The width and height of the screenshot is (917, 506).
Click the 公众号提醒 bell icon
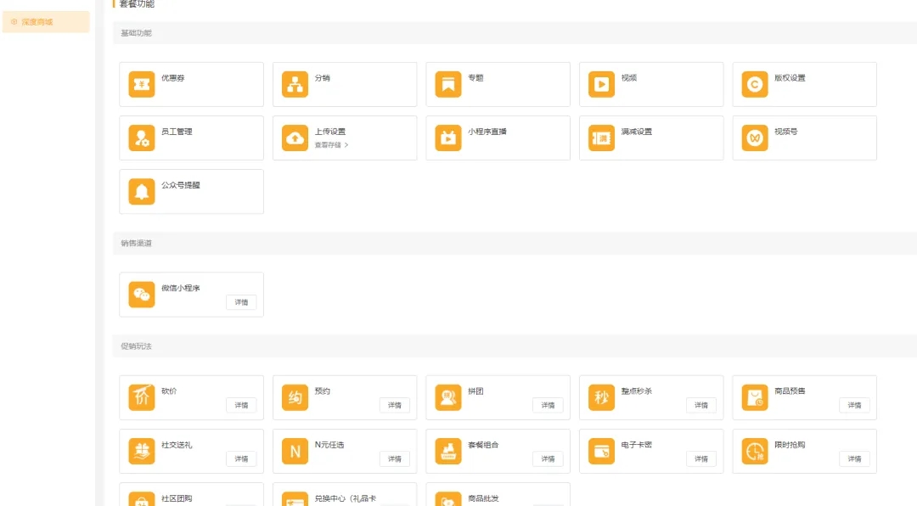[142, 191]
